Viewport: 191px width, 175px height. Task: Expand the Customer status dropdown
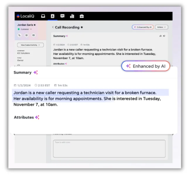[25, 29]
